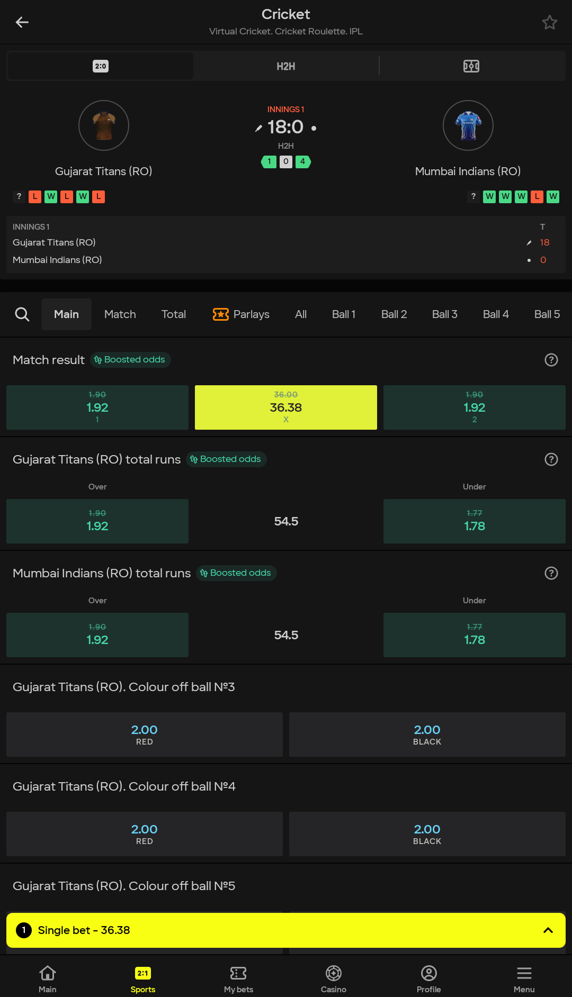Click the 18:0 innings score

click(x=285, y=127)
